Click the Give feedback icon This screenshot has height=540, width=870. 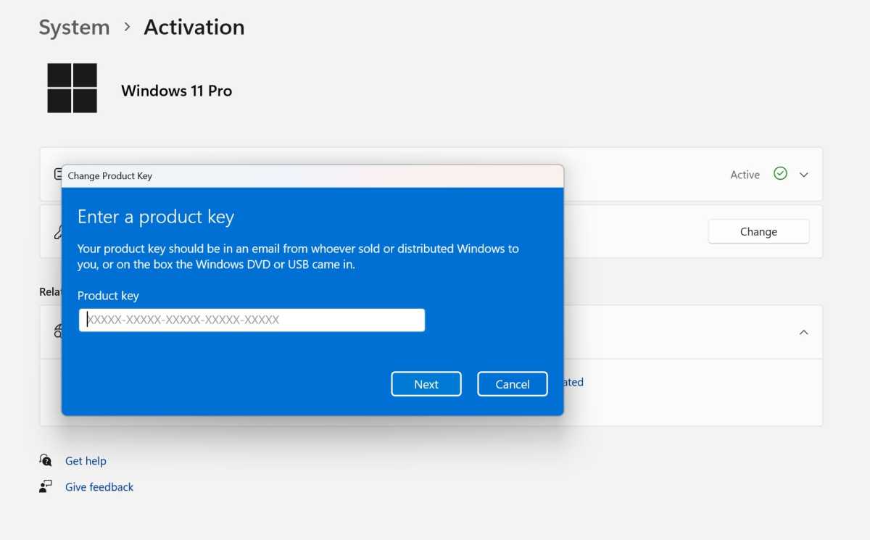tap(46, 486)
